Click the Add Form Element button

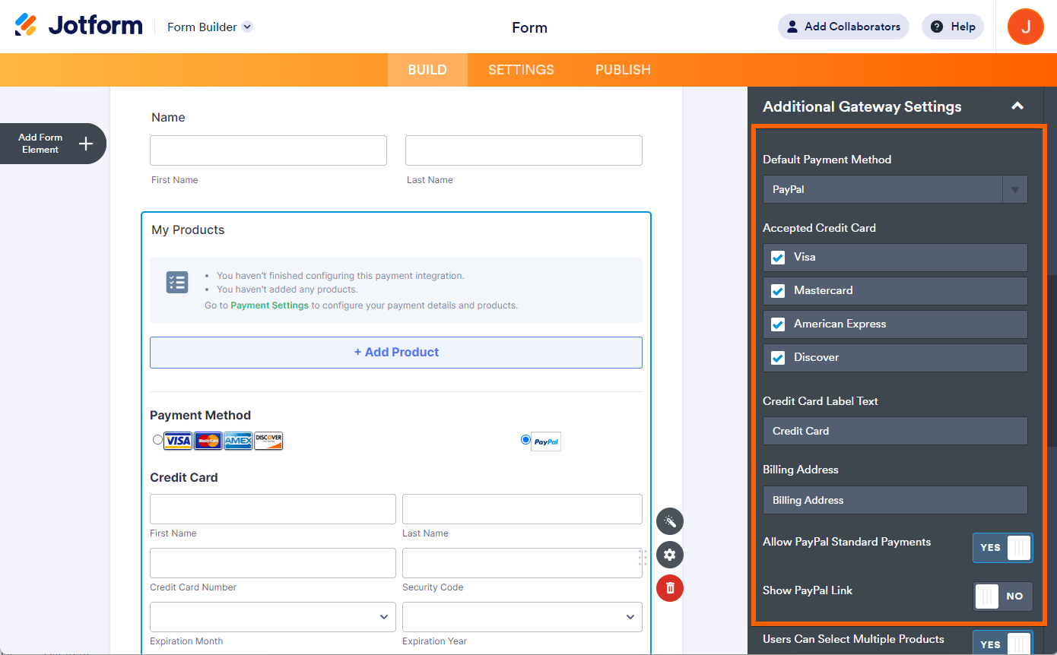pos(52,144)
